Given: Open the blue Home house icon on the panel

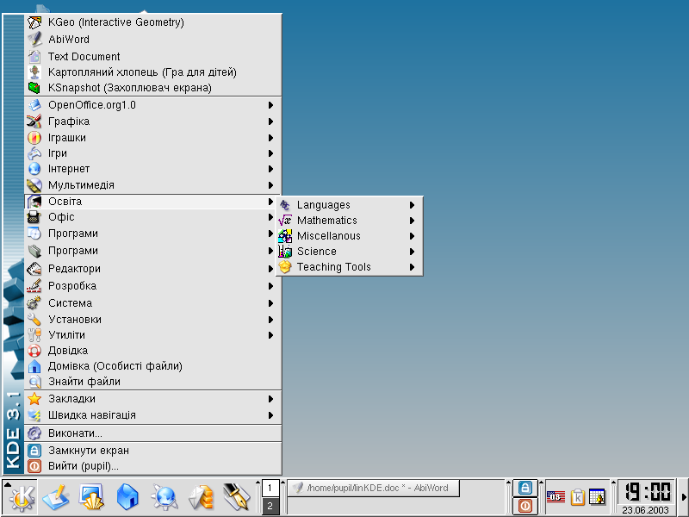Looking at the screenshot, I should coord(127,497).
